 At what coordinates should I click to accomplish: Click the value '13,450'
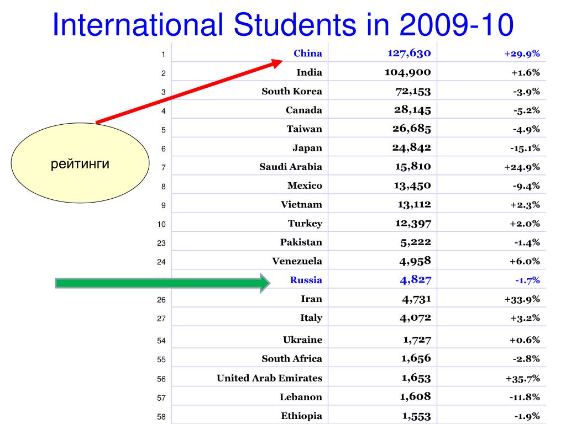(x=412, y=185)
